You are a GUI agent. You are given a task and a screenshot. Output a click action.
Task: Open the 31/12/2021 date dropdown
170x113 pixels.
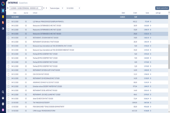73,8
